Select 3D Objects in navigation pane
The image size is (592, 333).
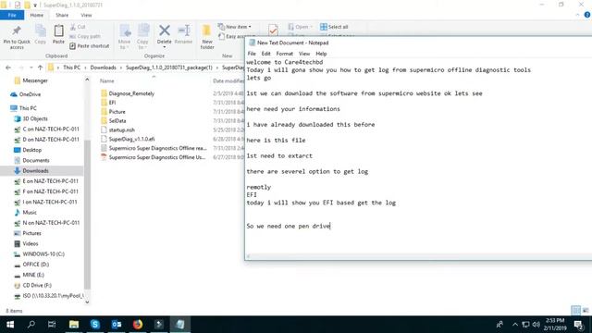[35, 118]
